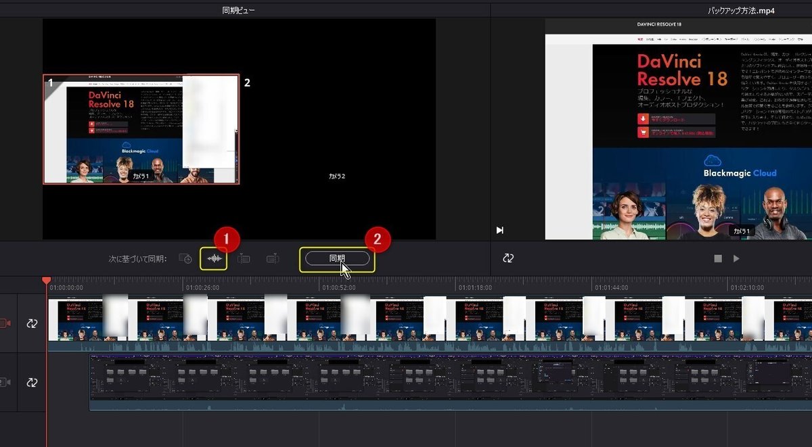Select sync by timecode icon
The width and height of the screenshot is (812, 447).
pyautogui.click(x=185, y=258)
